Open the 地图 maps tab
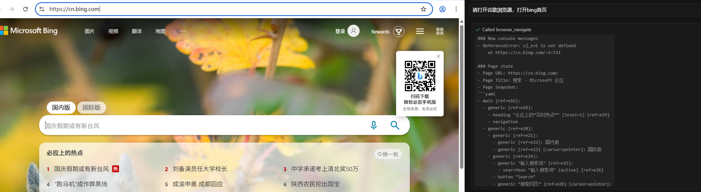This screenshot has height=192, width=701. pyautogui.click(x=160, y=31)
